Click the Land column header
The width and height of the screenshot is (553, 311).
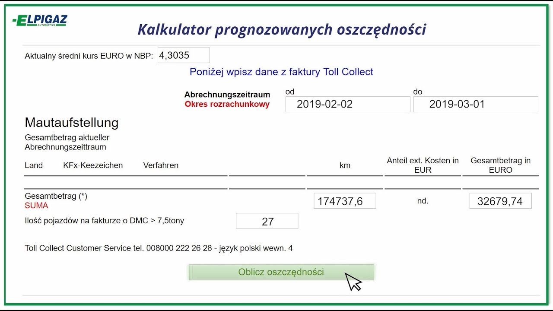pos(34,165)
